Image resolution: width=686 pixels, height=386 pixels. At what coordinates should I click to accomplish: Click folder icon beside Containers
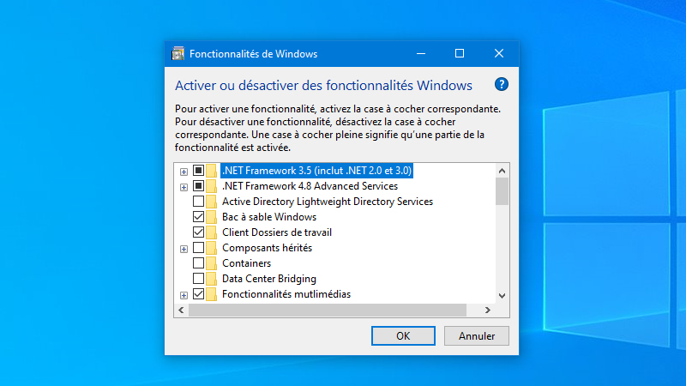coord(211,263)
